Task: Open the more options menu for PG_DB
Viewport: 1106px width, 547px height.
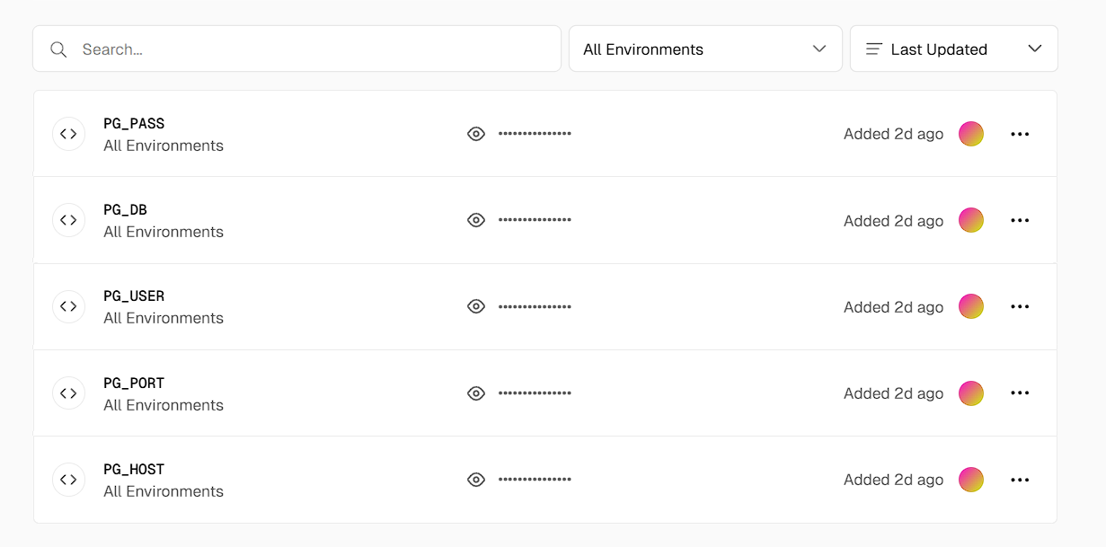Action: tap(1020, 220)
